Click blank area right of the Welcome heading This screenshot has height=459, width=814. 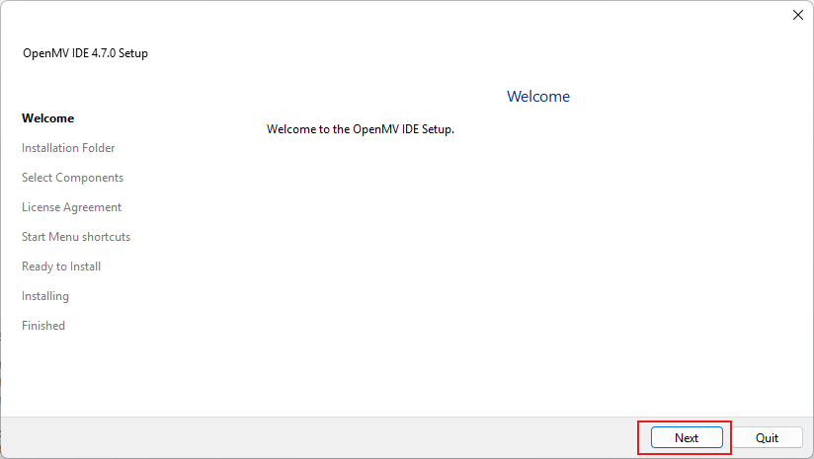point(692,97)
